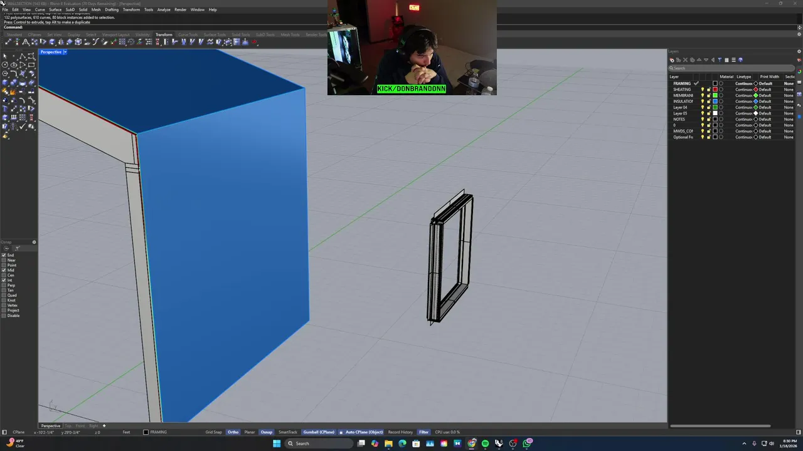Toggle Grid Snap in status bar
Screen dimensions: 803x451
pyautogui.click(x=213, y=432)
